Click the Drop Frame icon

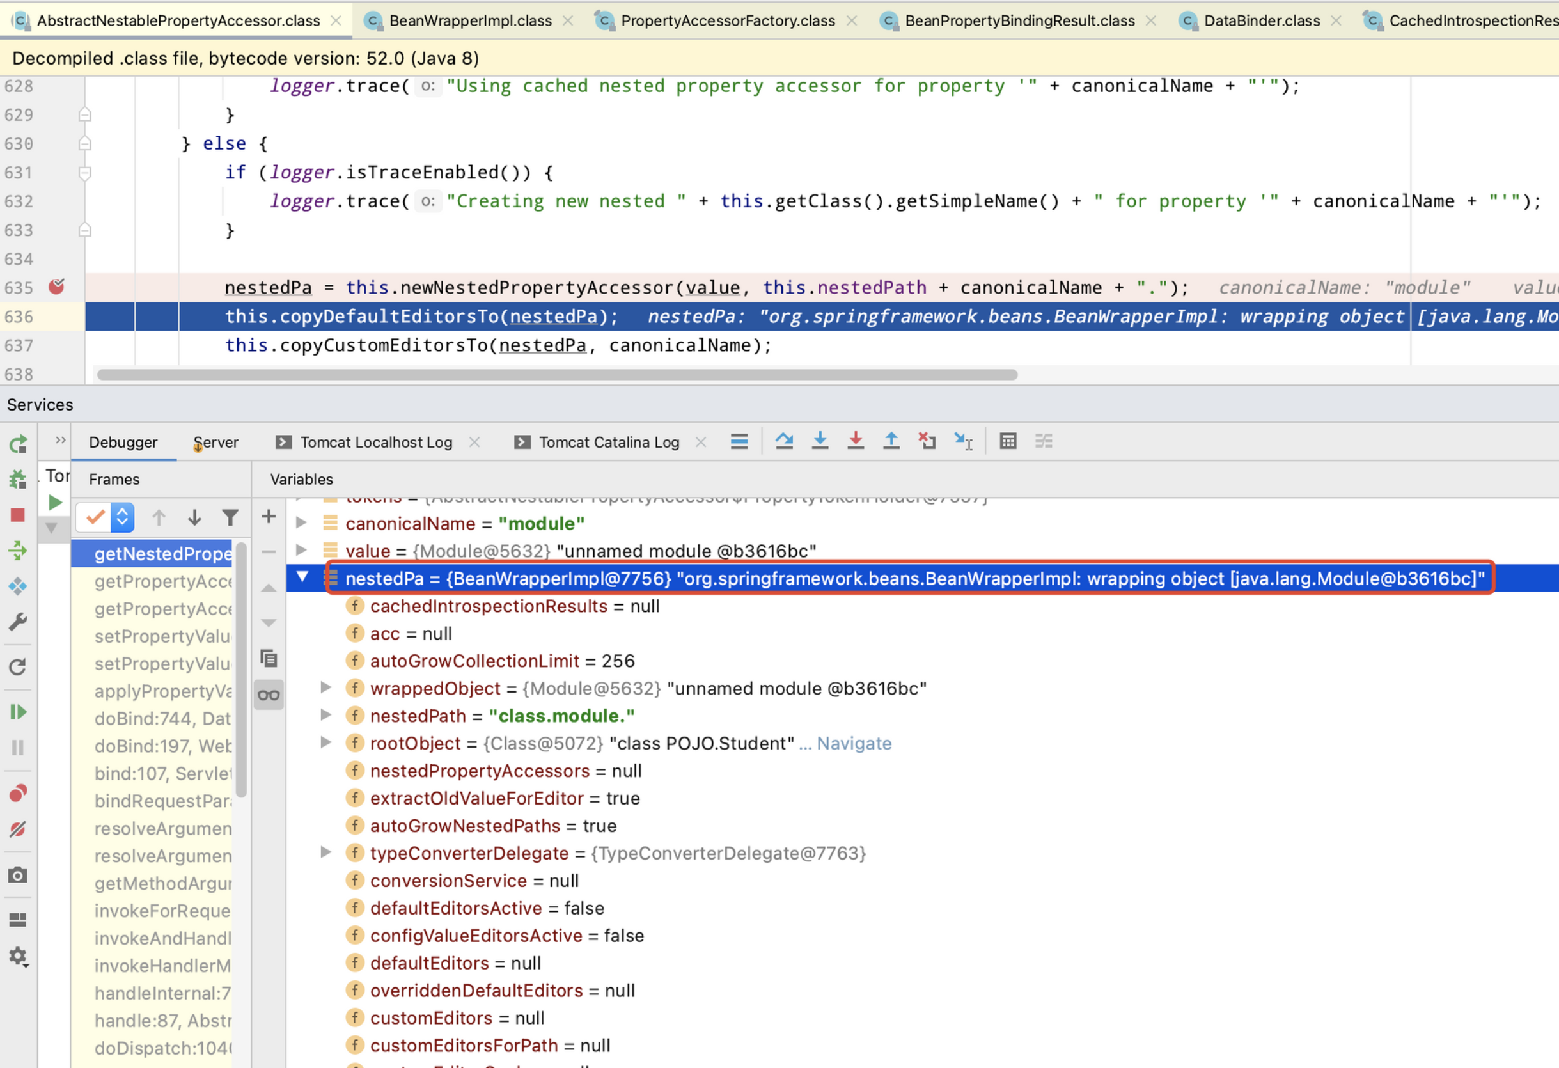927,441
